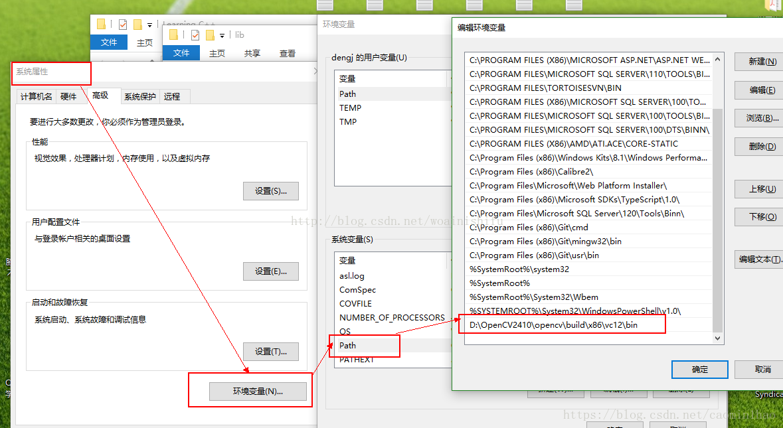Click the 设置(S)... performance settings button
The height and width of the screenshot is (428, 783).
(271, 191)
